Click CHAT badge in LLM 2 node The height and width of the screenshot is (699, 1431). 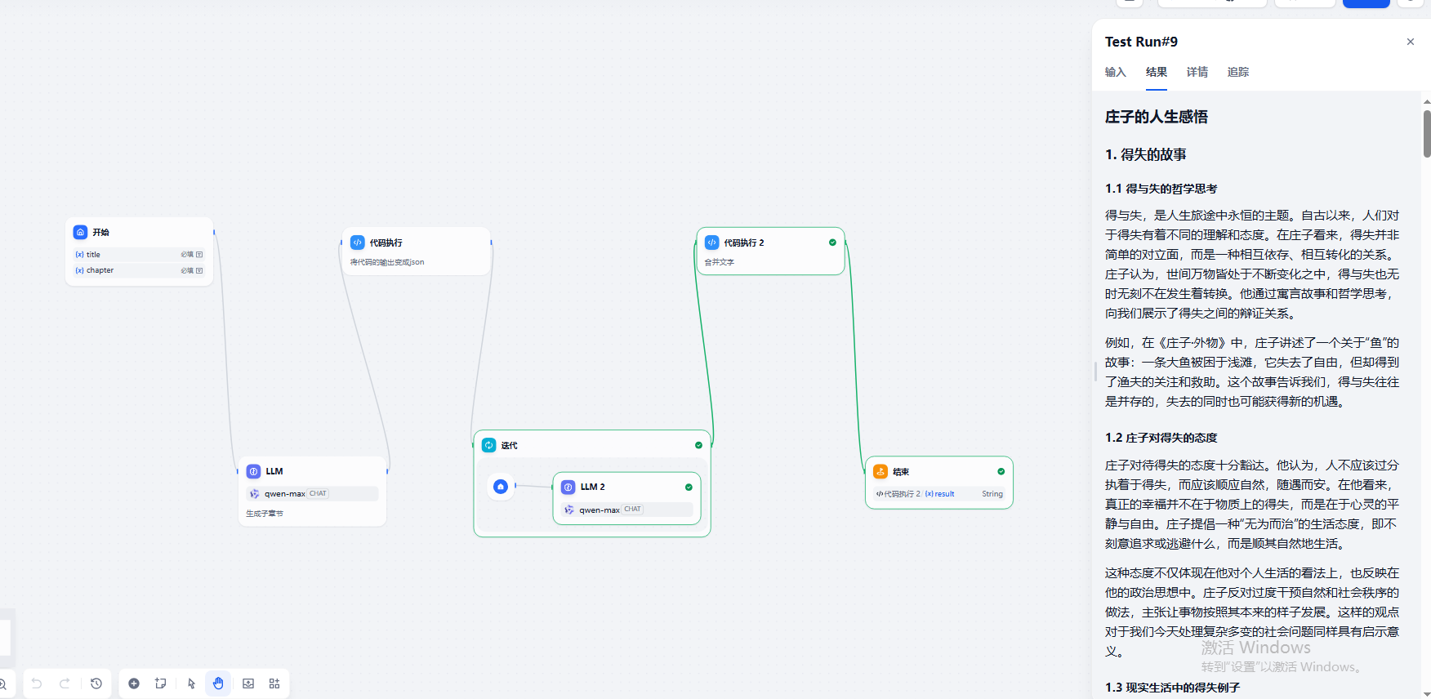click(633, 510)
